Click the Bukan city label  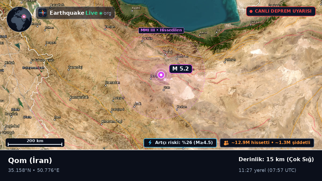pos(49,27)
